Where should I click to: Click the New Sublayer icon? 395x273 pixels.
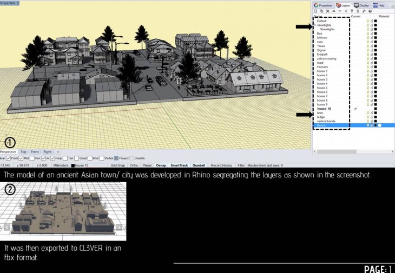(x=321, y=11)
